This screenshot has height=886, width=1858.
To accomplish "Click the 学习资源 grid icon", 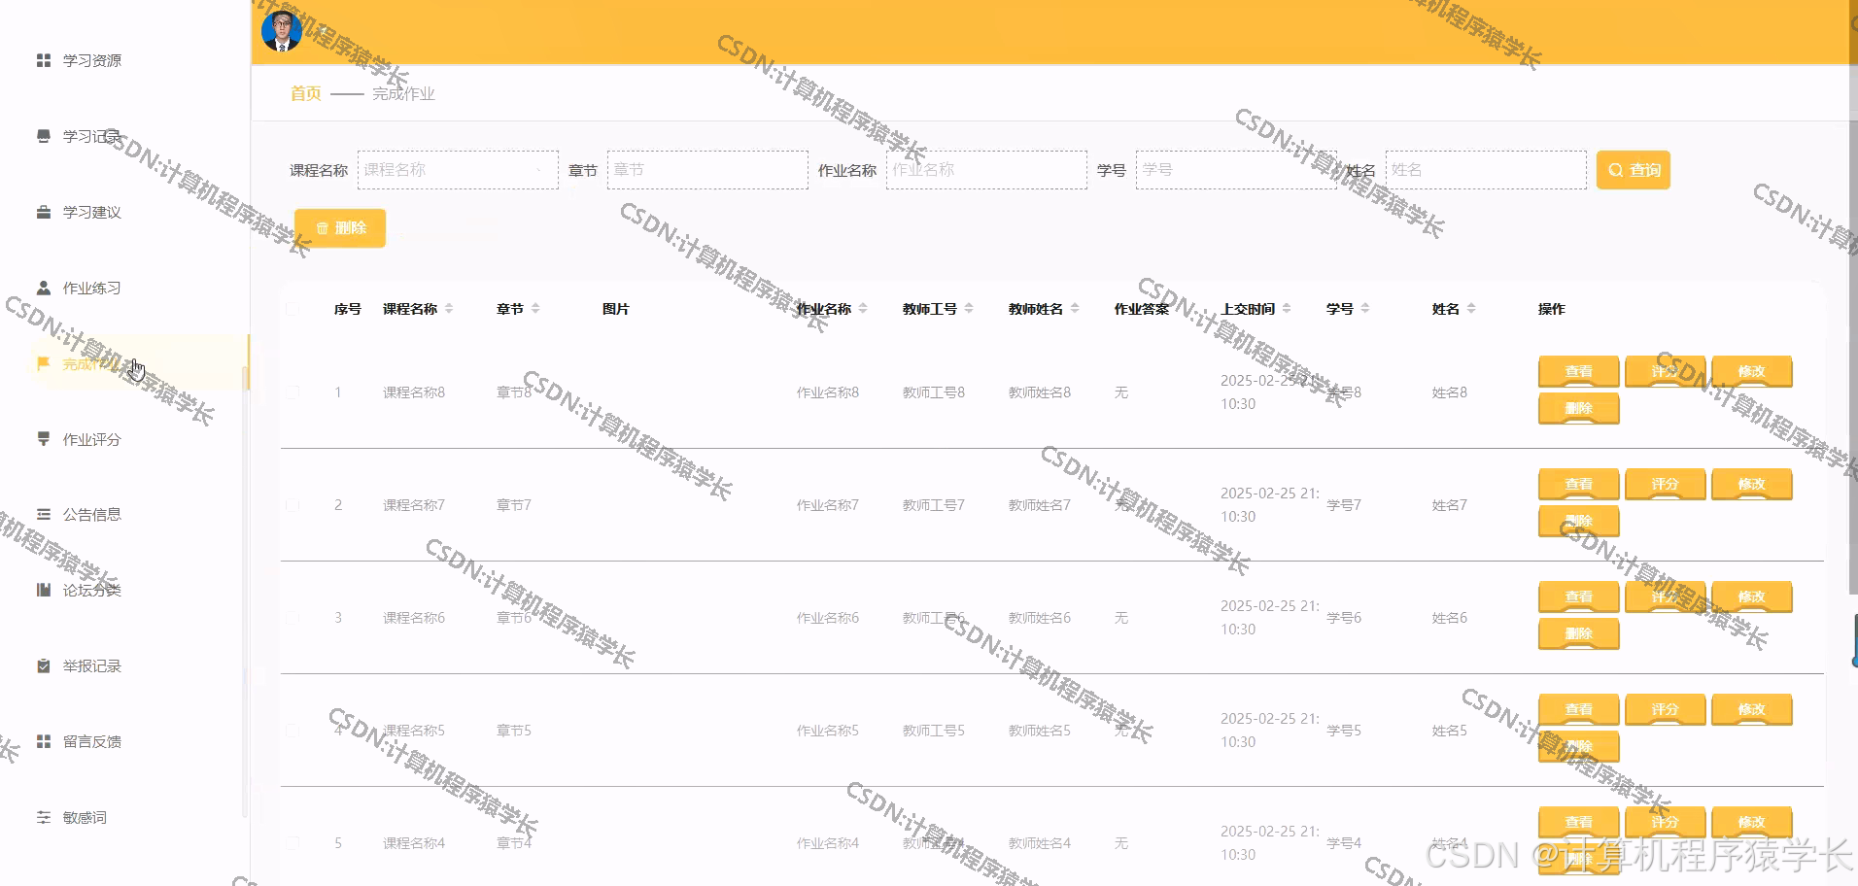I will pos(44,60).
